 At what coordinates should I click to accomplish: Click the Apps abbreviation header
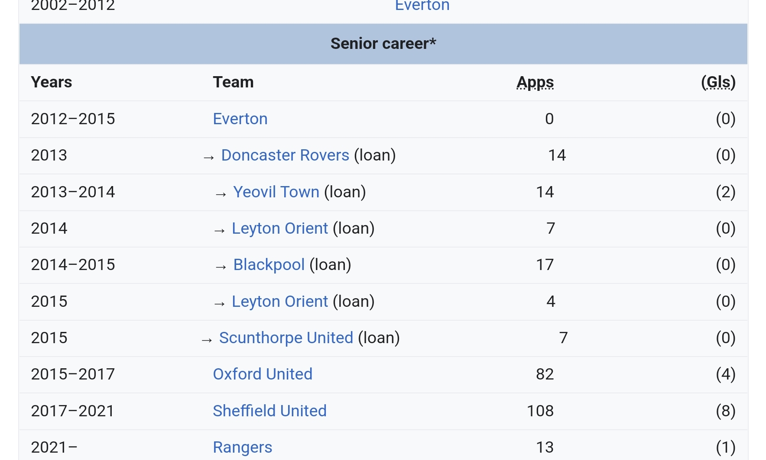(x=535, y=82)
